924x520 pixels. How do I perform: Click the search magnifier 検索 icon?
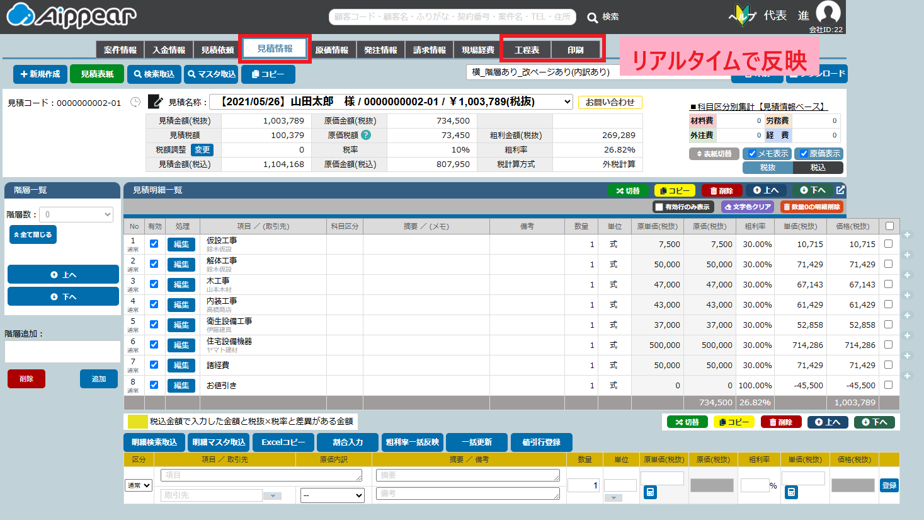tap(593, 18)
